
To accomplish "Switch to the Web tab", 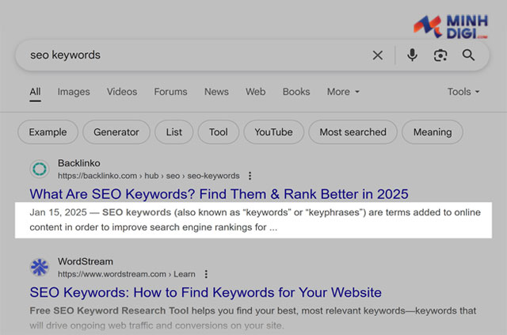I will (255, 92).
